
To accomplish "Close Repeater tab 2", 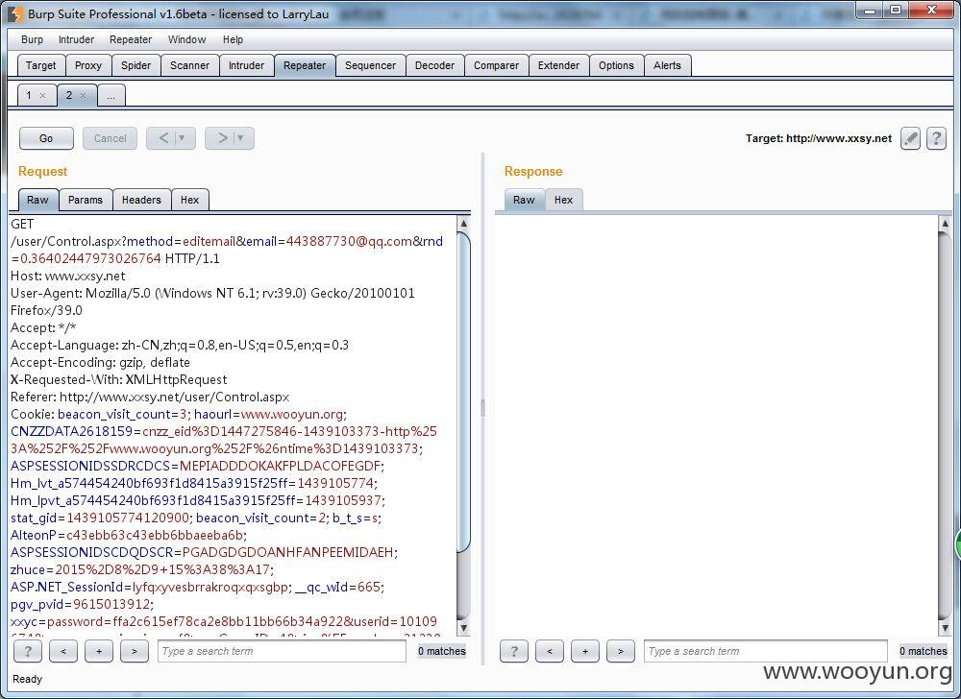I will click(x=83, y=95).
